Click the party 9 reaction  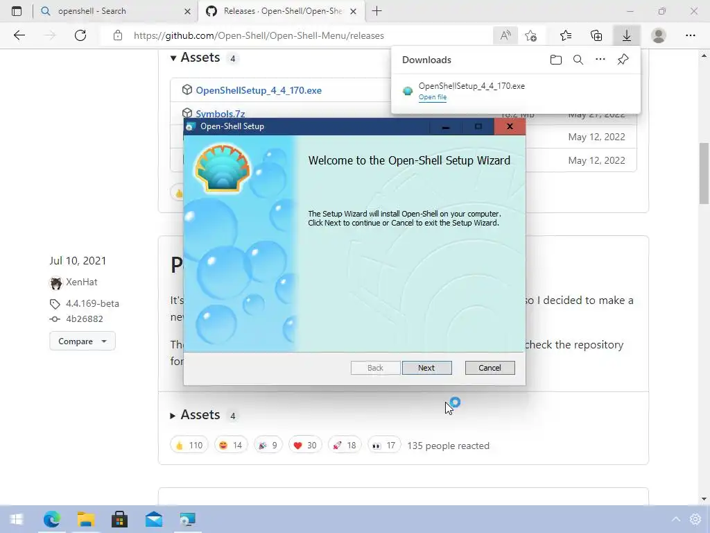tap(268, 445)
